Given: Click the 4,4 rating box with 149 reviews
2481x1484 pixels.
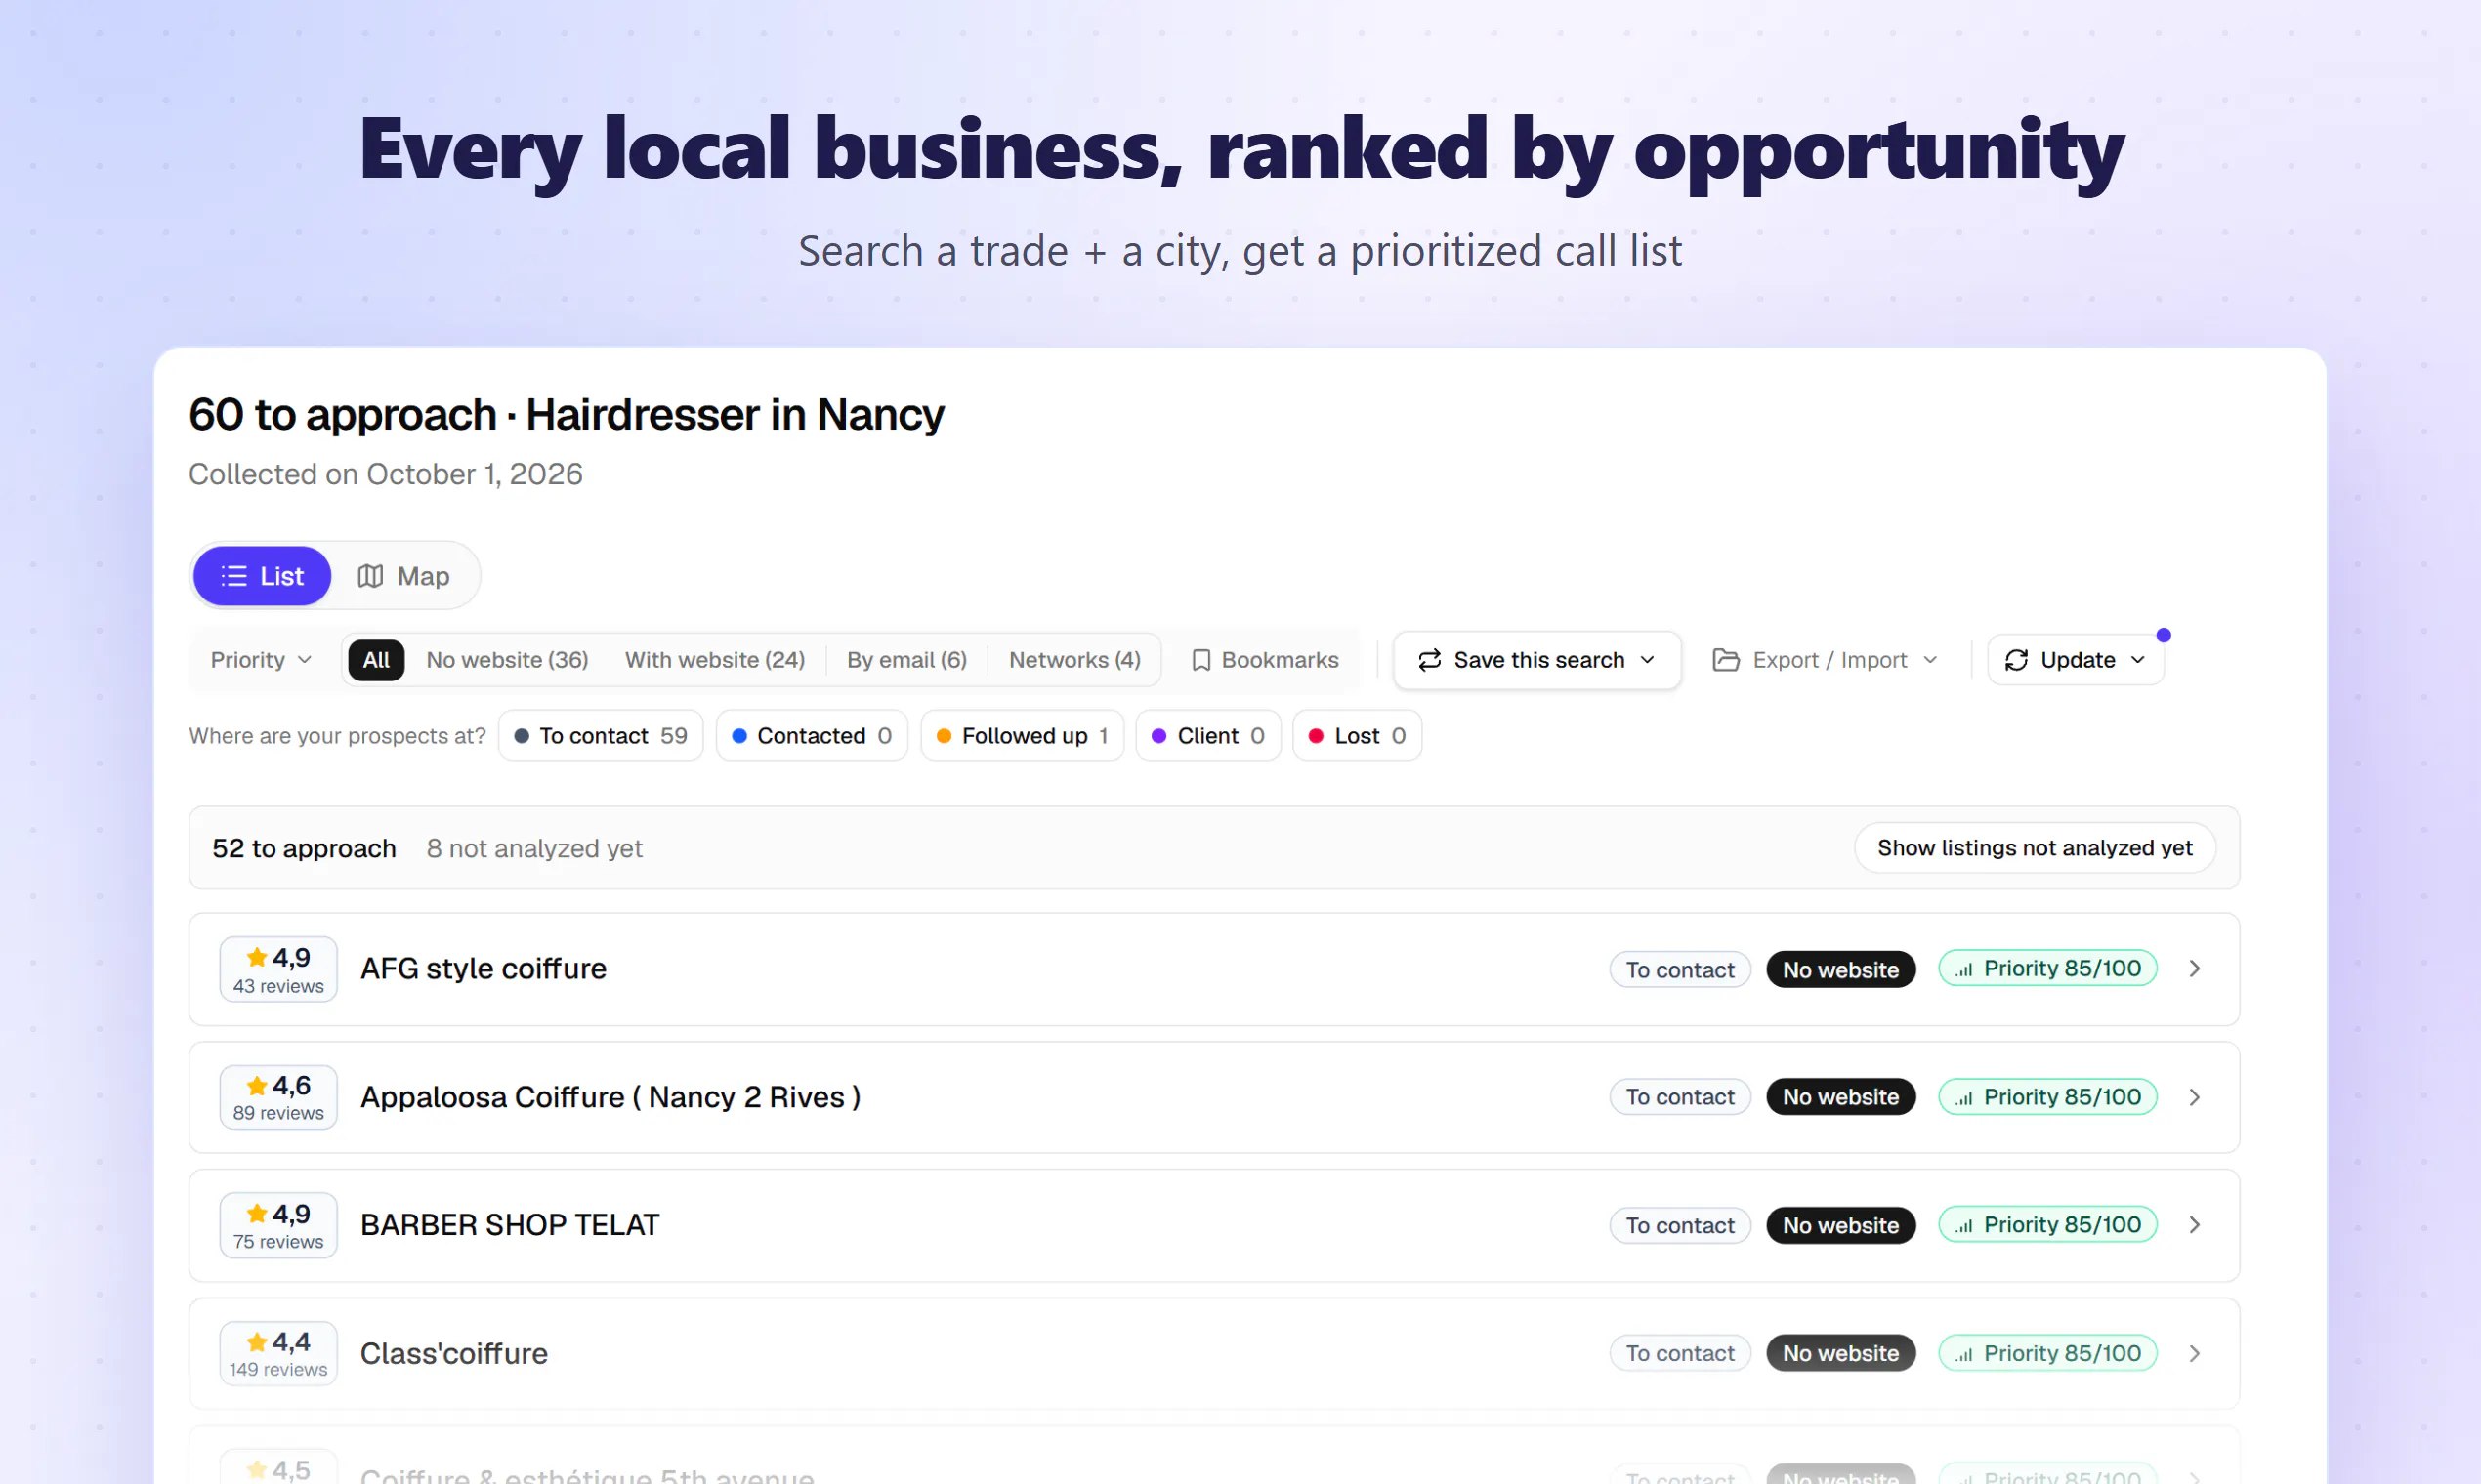Looking at the screenshot, I should coord(278,1353).
